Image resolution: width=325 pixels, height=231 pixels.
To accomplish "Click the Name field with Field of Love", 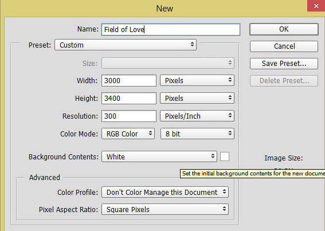I will [171, 29].
